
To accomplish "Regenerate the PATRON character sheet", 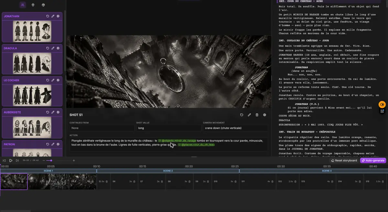I will point(48,144).
